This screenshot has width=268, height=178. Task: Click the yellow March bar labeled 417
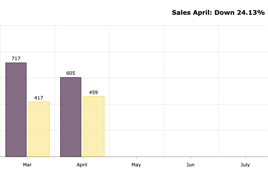(x=39, y=129)
